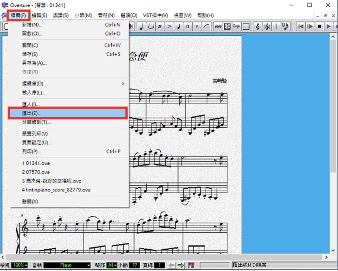Select the accent mark tool
This screenshot has height=271, width=338.
pyautogui.click(x=169, y=27)
